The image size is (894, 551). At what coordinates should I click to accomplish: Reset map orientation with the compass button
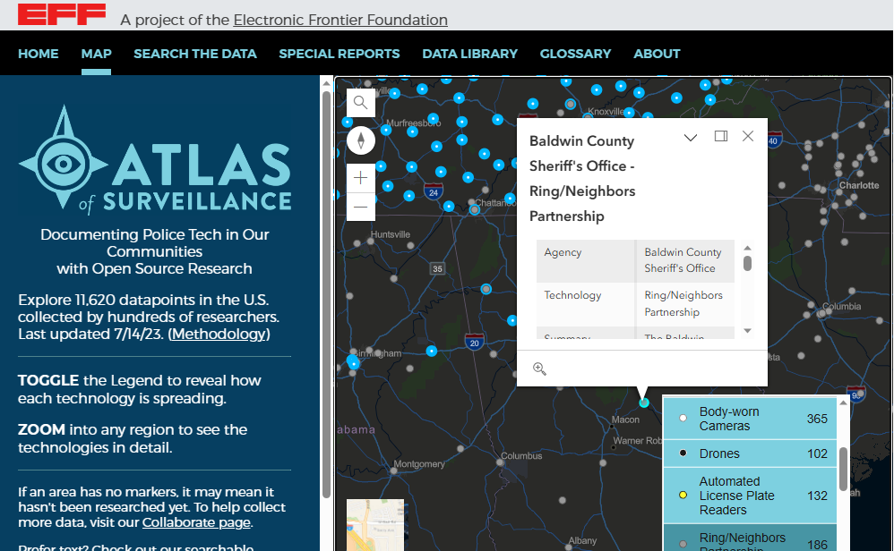point(361,140)
